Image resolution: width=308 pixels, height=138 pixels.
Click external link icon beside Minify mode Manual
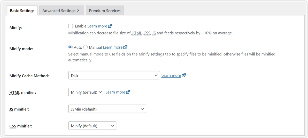pyautogui.click(x=125, y=47)
